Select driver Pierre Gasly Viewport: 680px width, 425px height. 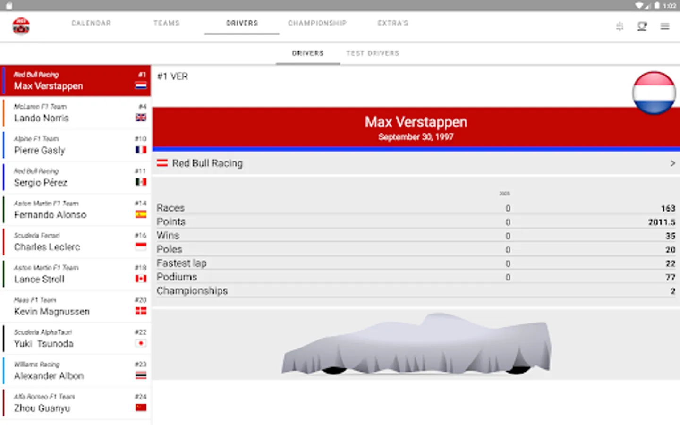pos(76,145)
